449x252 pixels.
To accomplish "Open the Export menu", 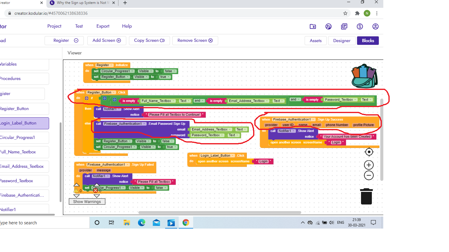I will tap(103, 26).
